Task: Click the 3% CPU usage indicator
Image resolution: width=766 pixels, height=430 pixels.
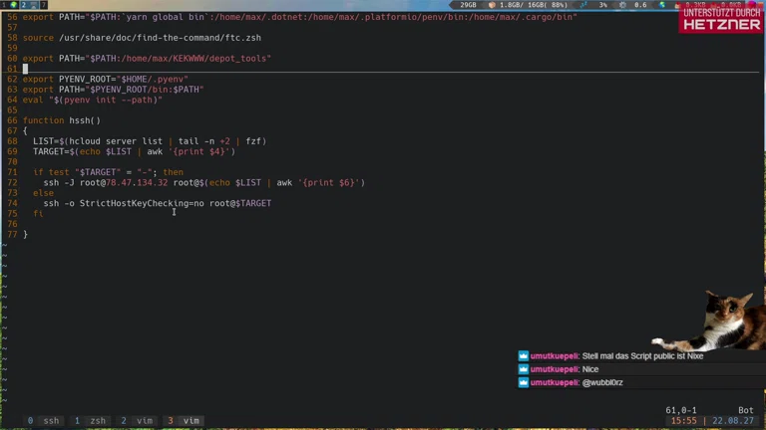Action: point(601,5)
